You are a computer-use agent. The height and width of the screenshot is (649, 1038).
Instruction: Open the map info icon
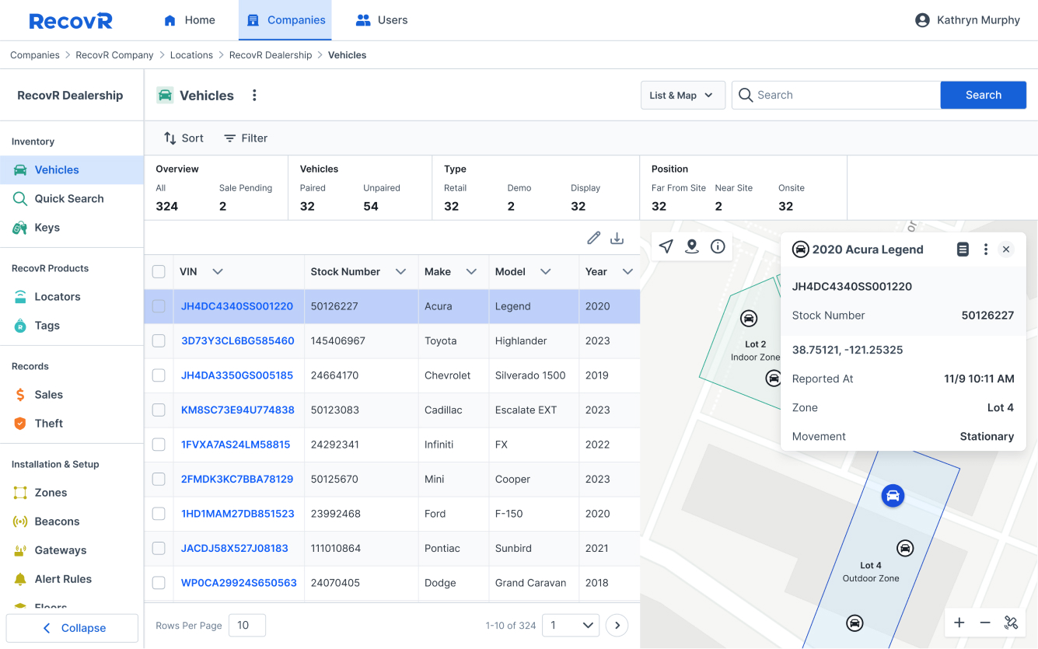coord(718,246)
